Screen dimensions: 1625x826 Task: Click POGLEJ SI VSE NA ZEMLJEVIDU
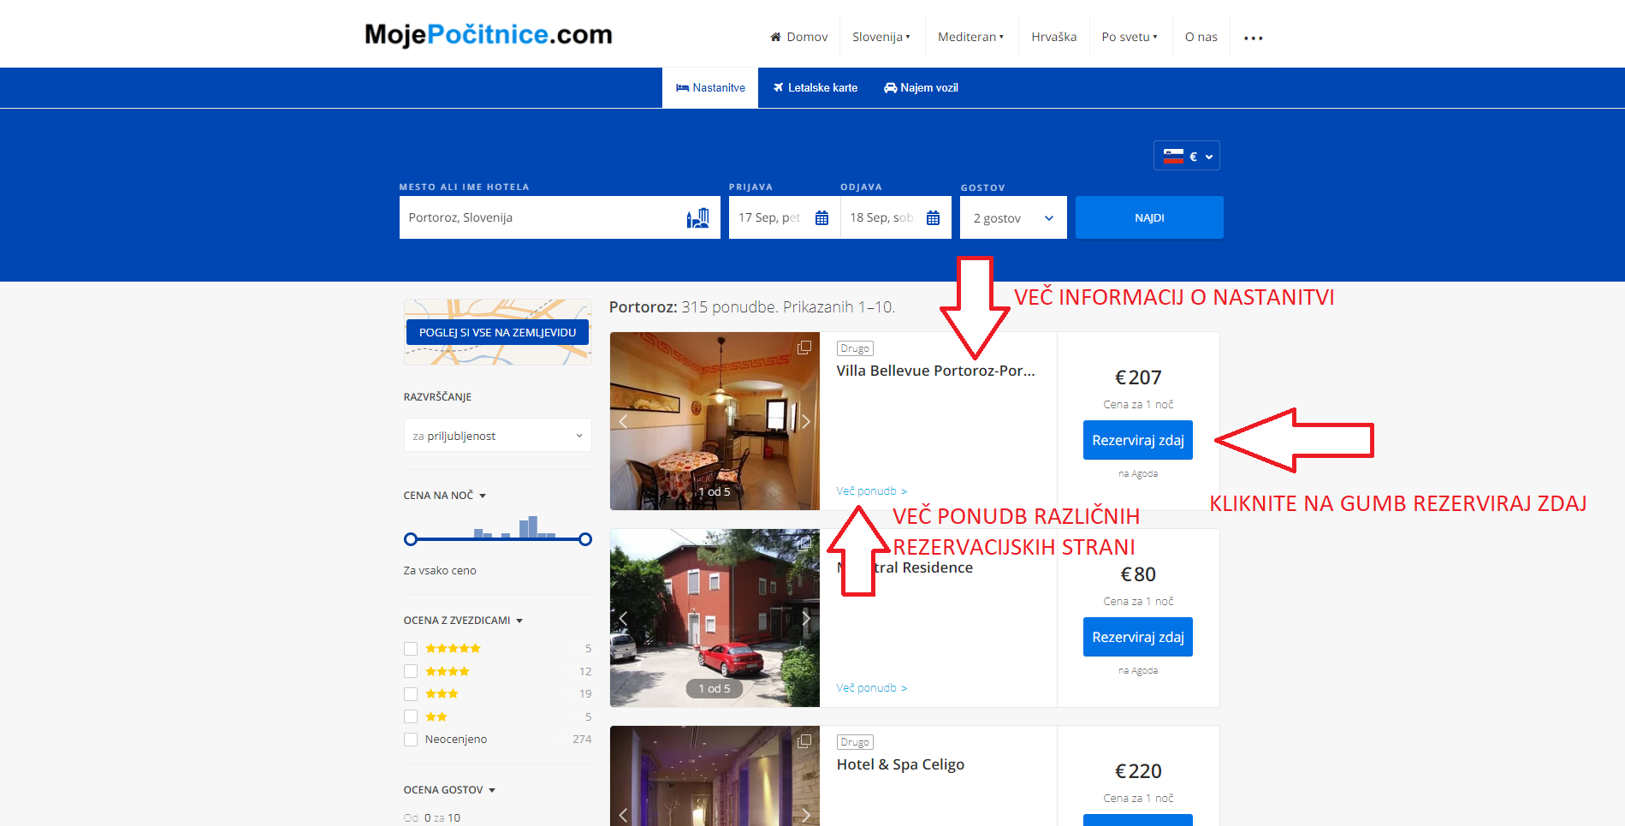tap(497, 332)
